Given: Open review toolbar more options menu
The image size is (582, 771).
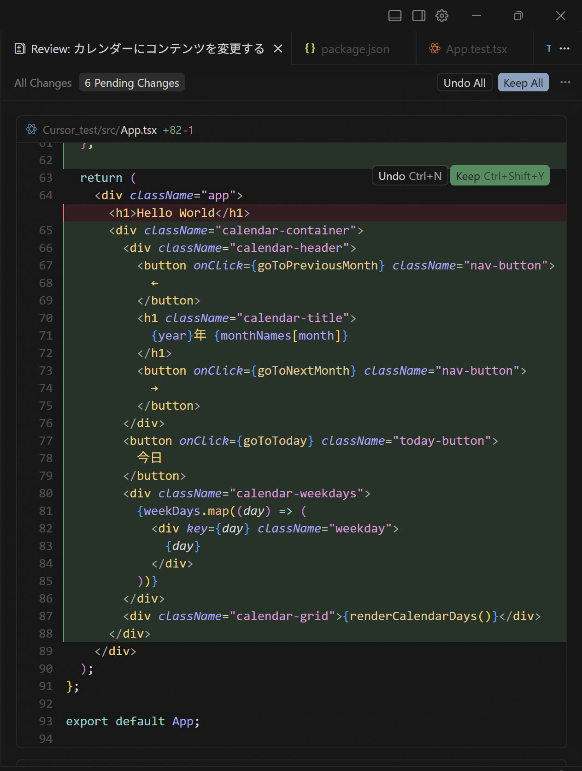Looking at the screenshot, I should click(x=565, y=83).
